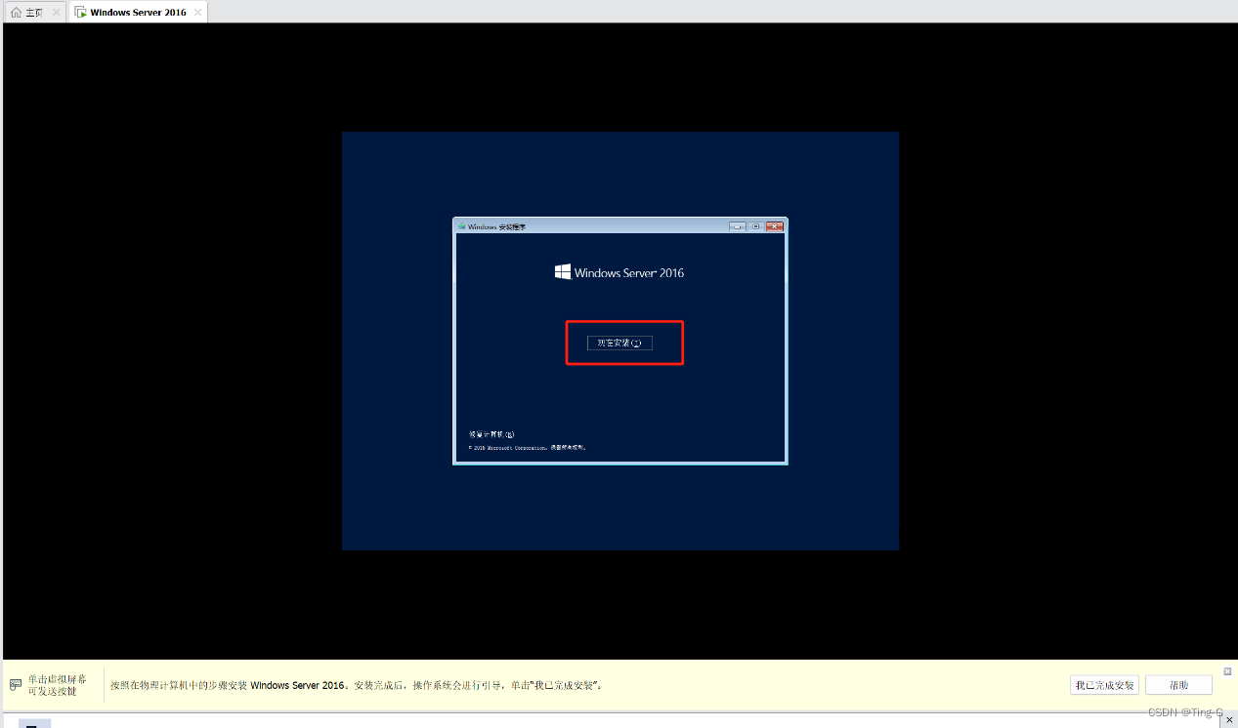Click the 现在安装 (Install now) button
Viewport: 1238px width, 728px height.
point(619,343)
